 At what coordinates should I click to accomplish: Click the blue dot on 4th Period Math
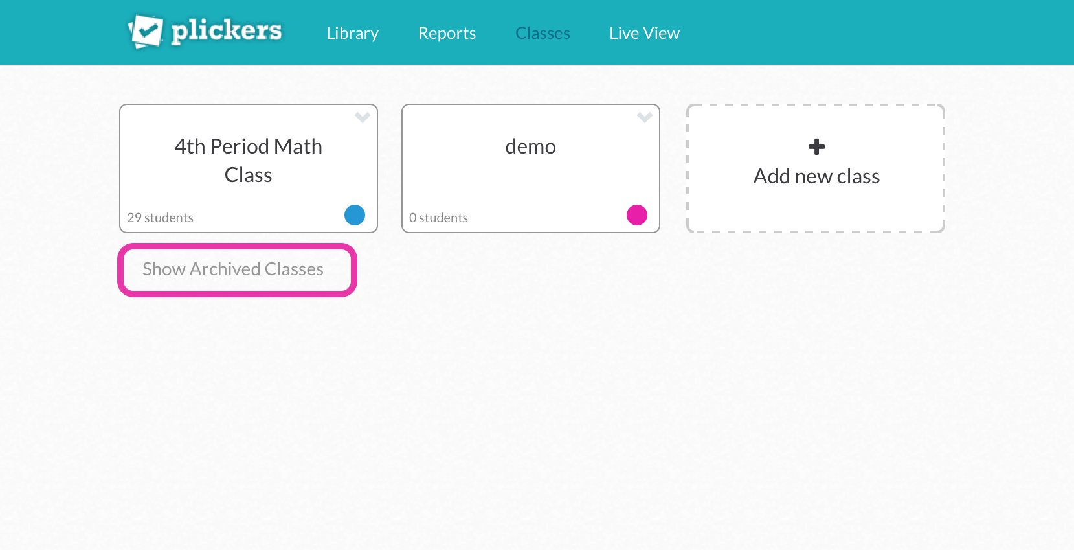click(x=355, y=215)
